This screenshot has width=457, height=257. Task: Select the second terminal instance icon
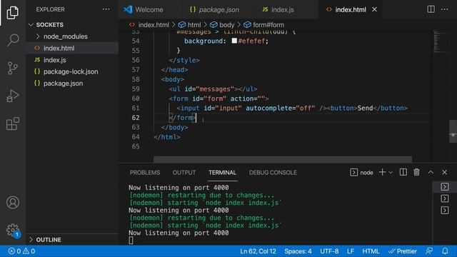pos(444,198)
